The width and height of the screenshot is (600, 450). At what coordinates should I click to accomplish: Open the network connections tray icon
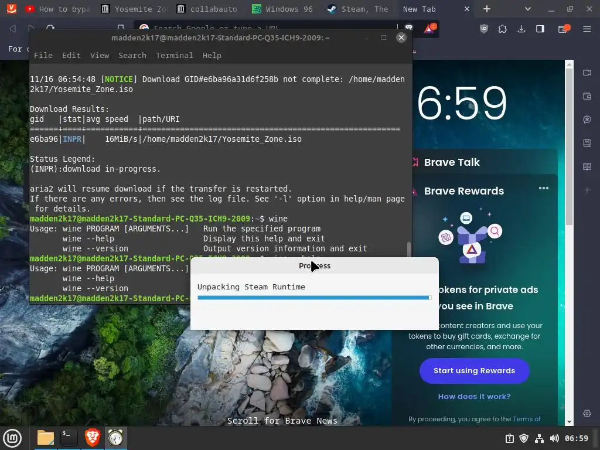539,438
